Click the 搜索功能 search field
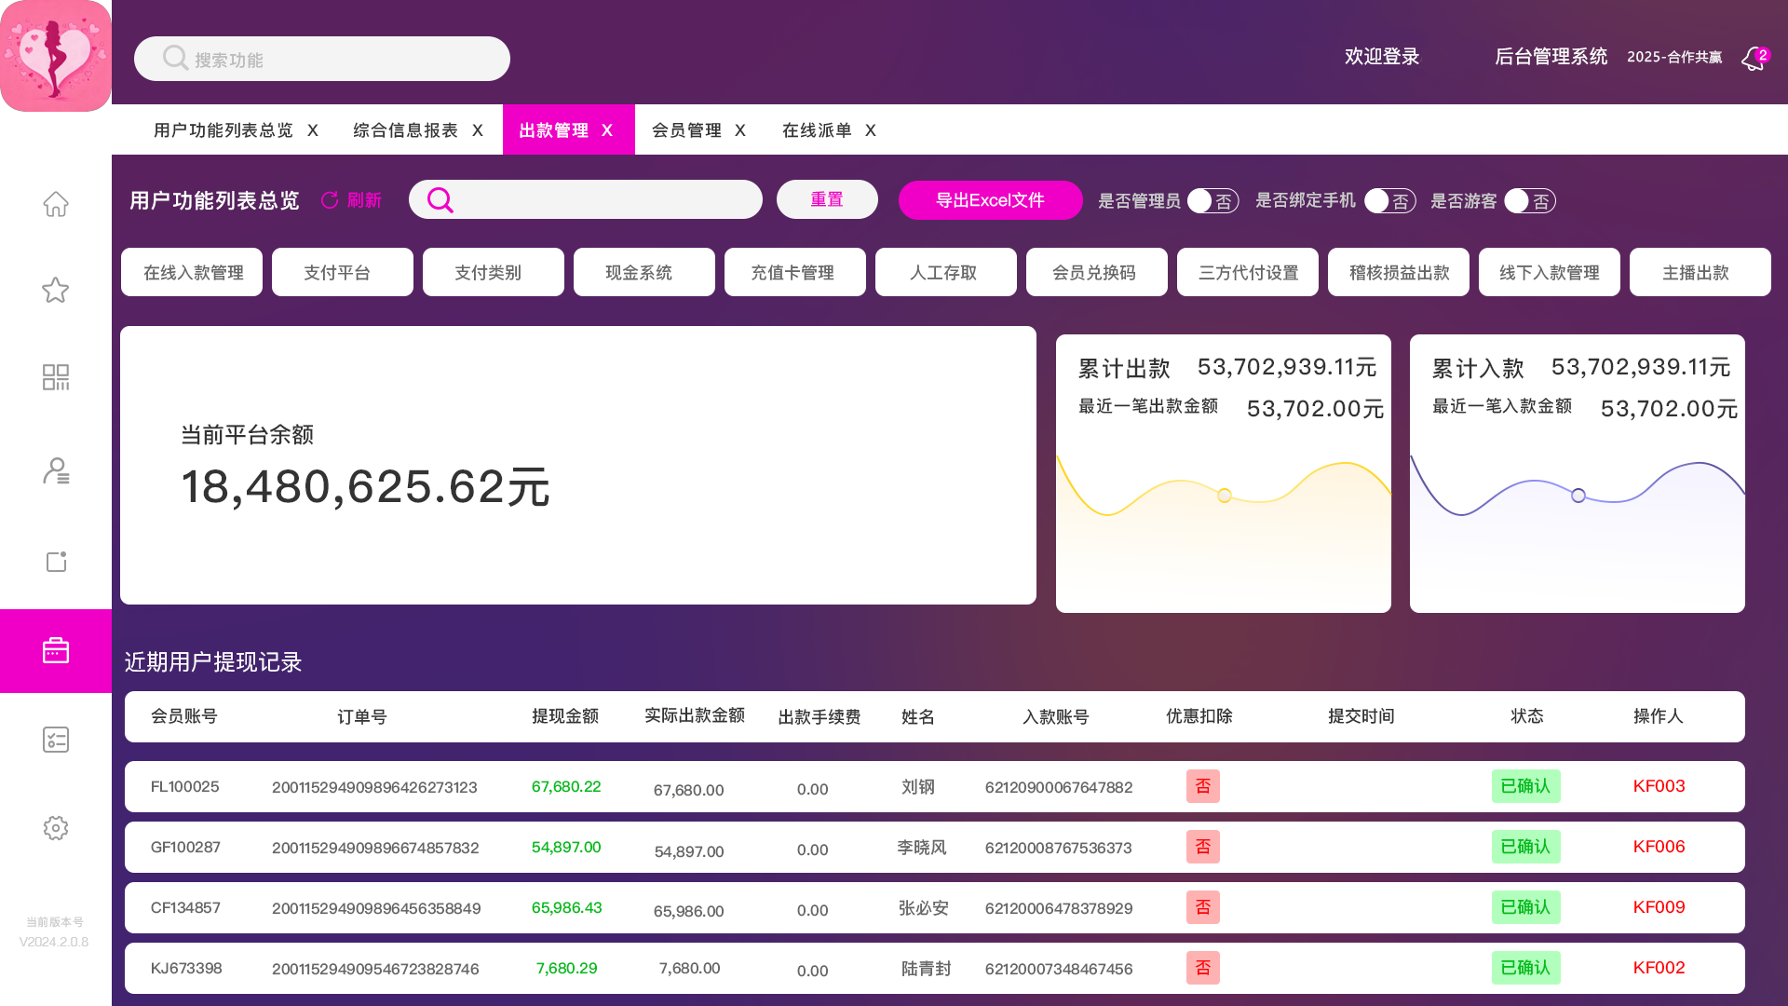This screenshot has width=1788, height=1006. pyautogui.click(x=322, y=60)
